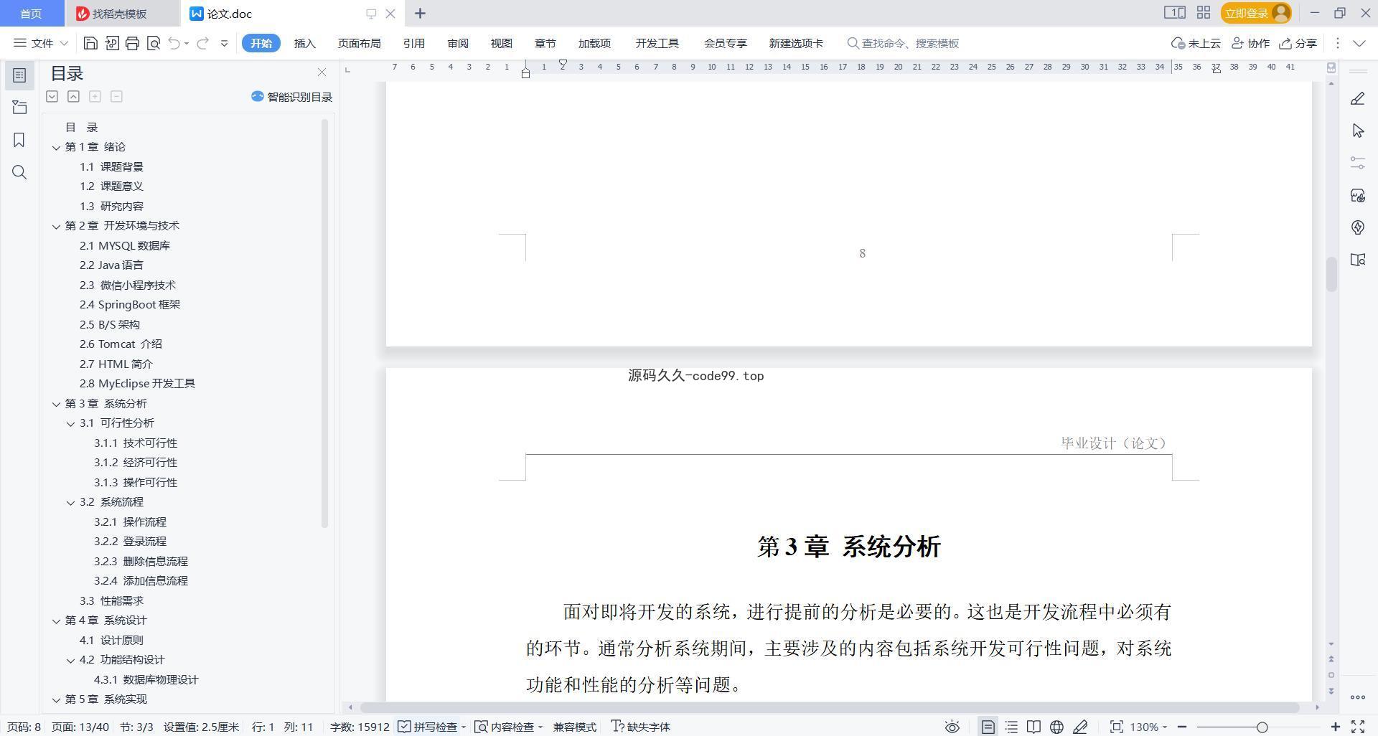The width and height of the screenshot is (1378, 736).
Task: Click zoom out minus button
Action: [1182, 727]
